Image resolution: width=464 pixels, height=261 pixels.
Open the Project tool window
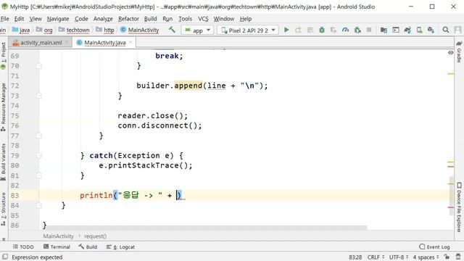(x=3, y=55)
